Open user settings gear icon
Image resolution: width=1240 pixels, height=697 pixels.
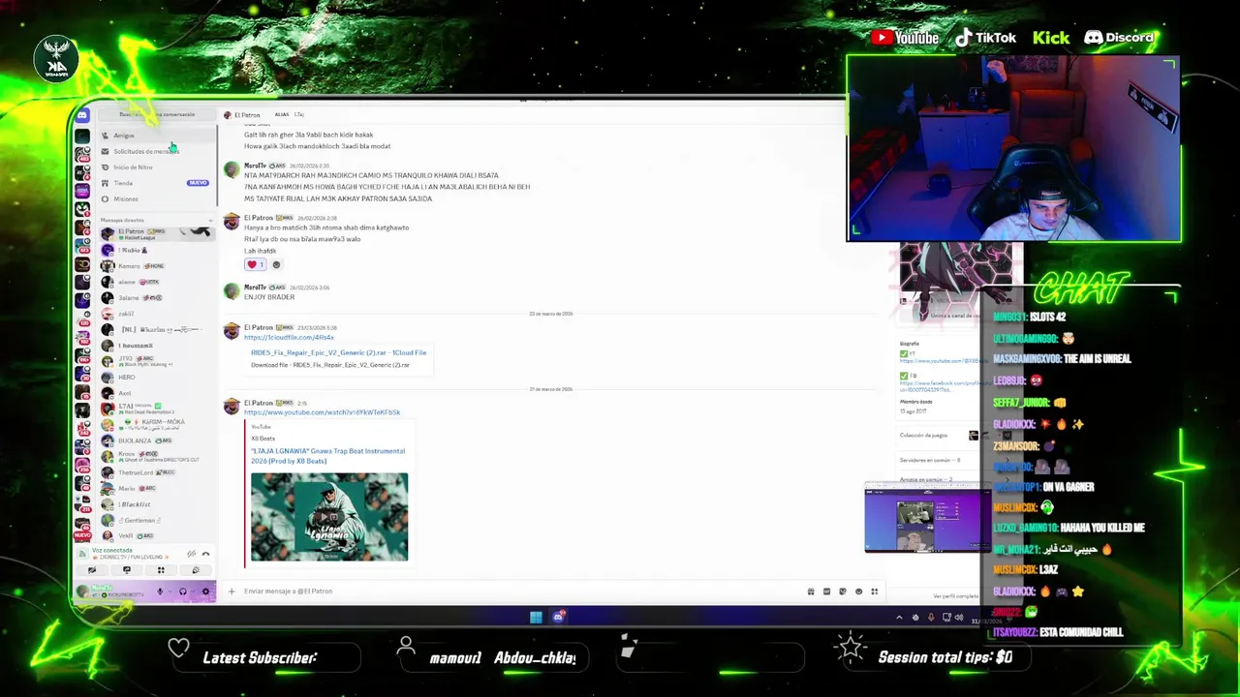pyautogui.click(x=205, y=591)
